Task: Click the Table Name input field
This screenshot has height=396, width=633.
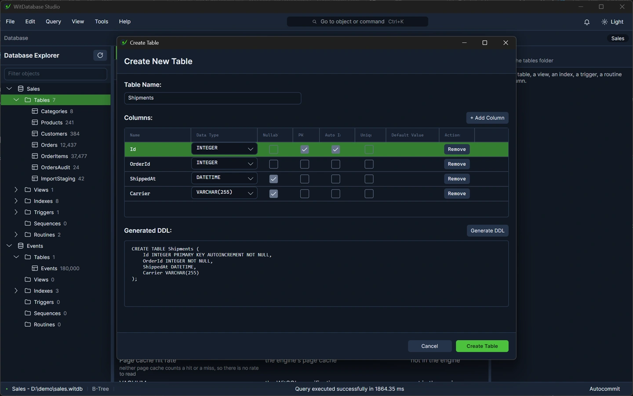Action: coord(213,98)
